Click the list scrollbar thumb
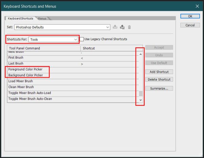This screenshot has width=204, height=158. pos(141,94)
